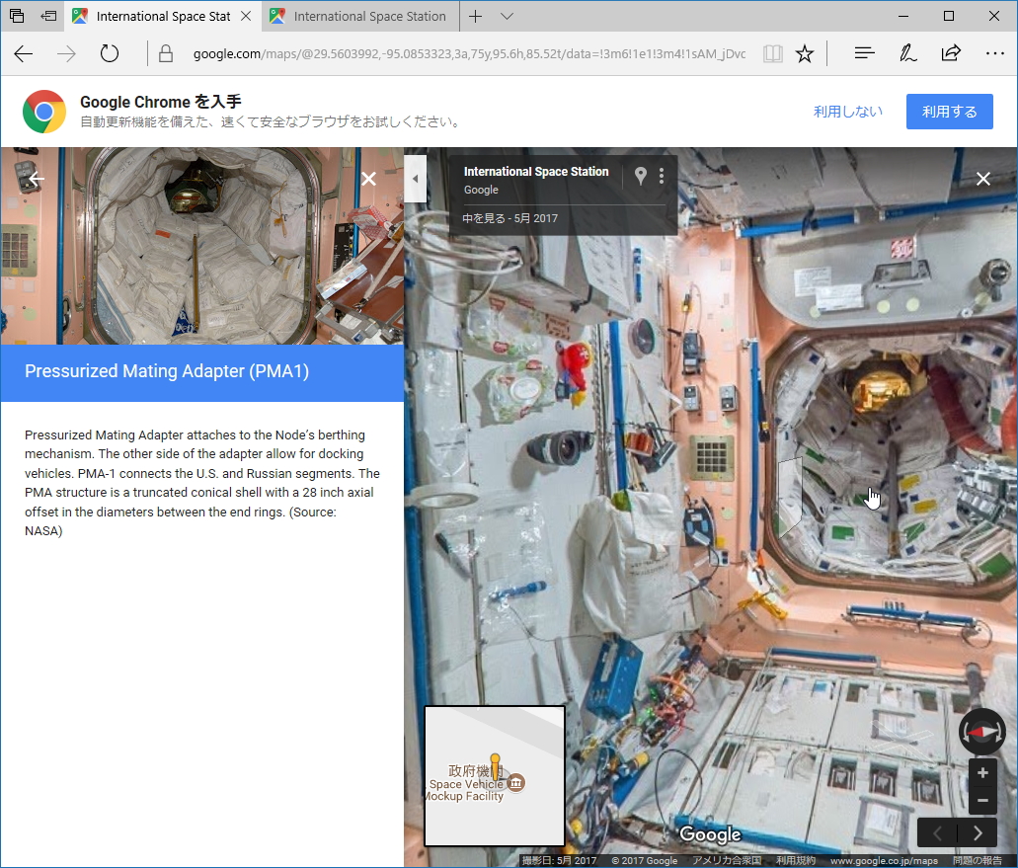
Task: Click the PMA1 panel photo thumbnail
Action: pyautogui.click(x=201, y=246)
